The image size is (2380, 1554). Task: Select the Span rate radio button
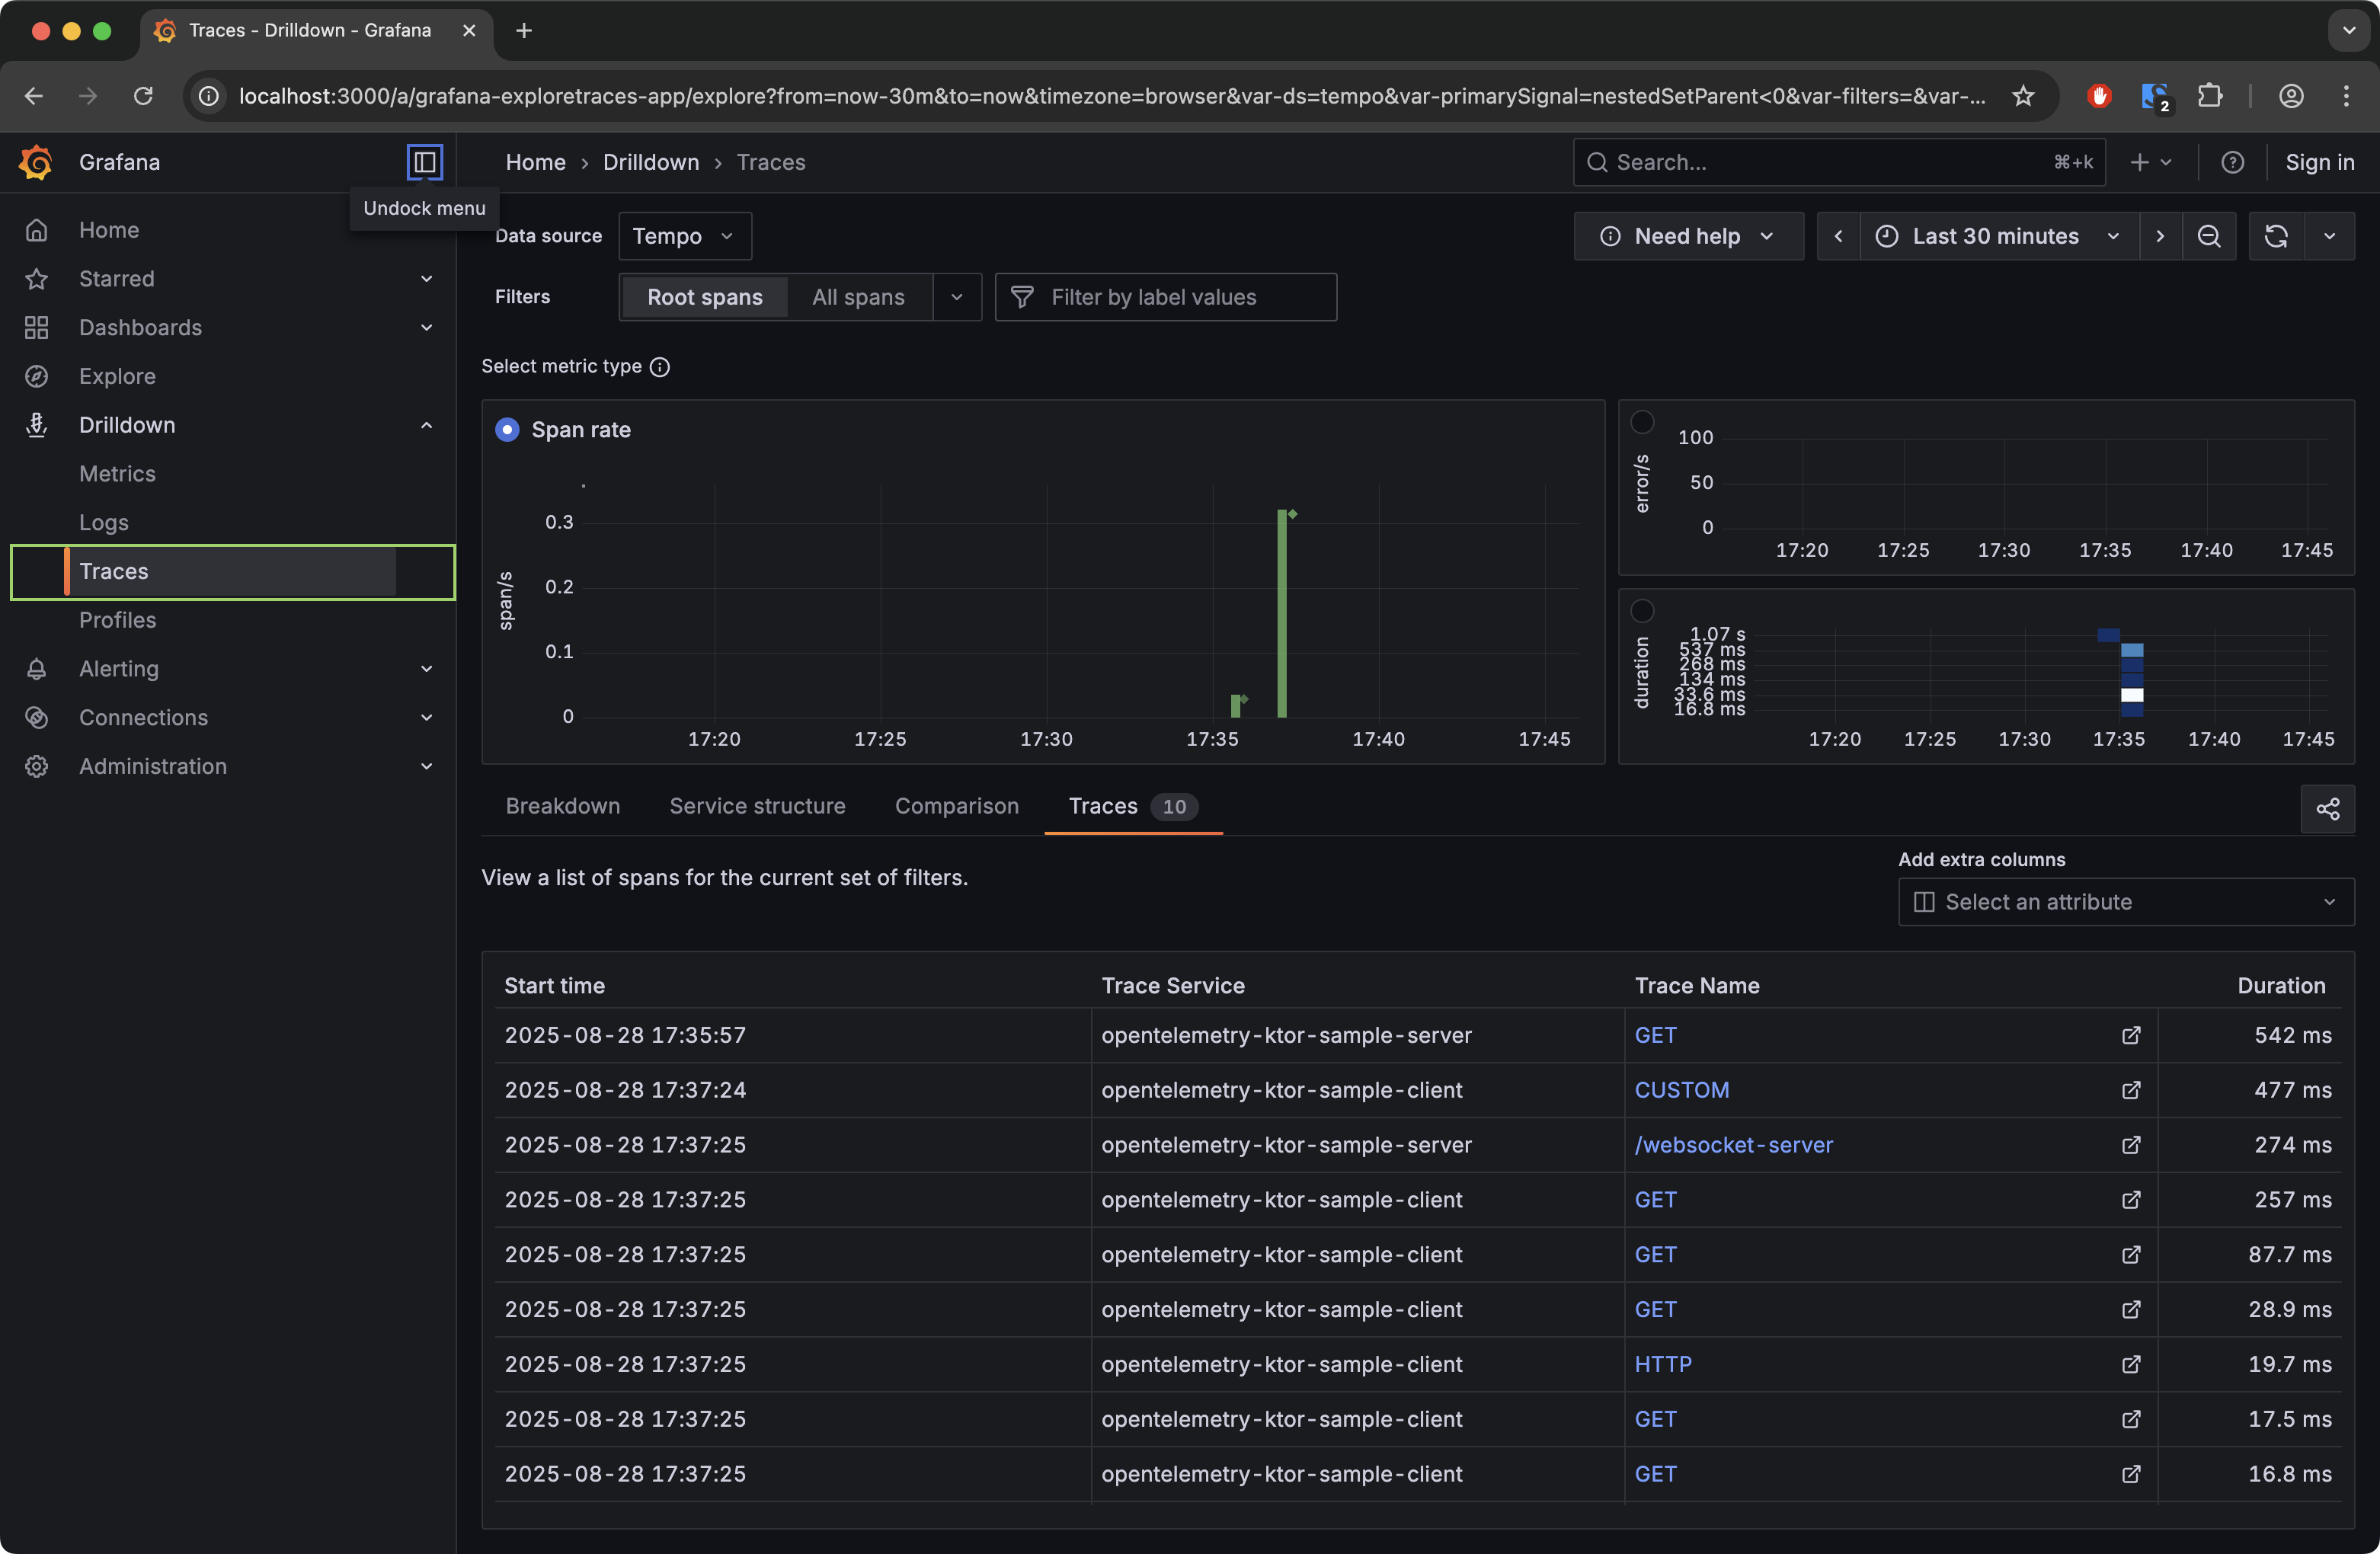[x=507, y=429]
